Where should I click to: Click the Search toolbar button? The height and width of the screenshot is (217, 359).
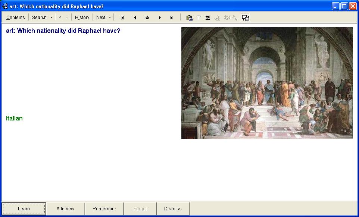click(x=39, y=18)
